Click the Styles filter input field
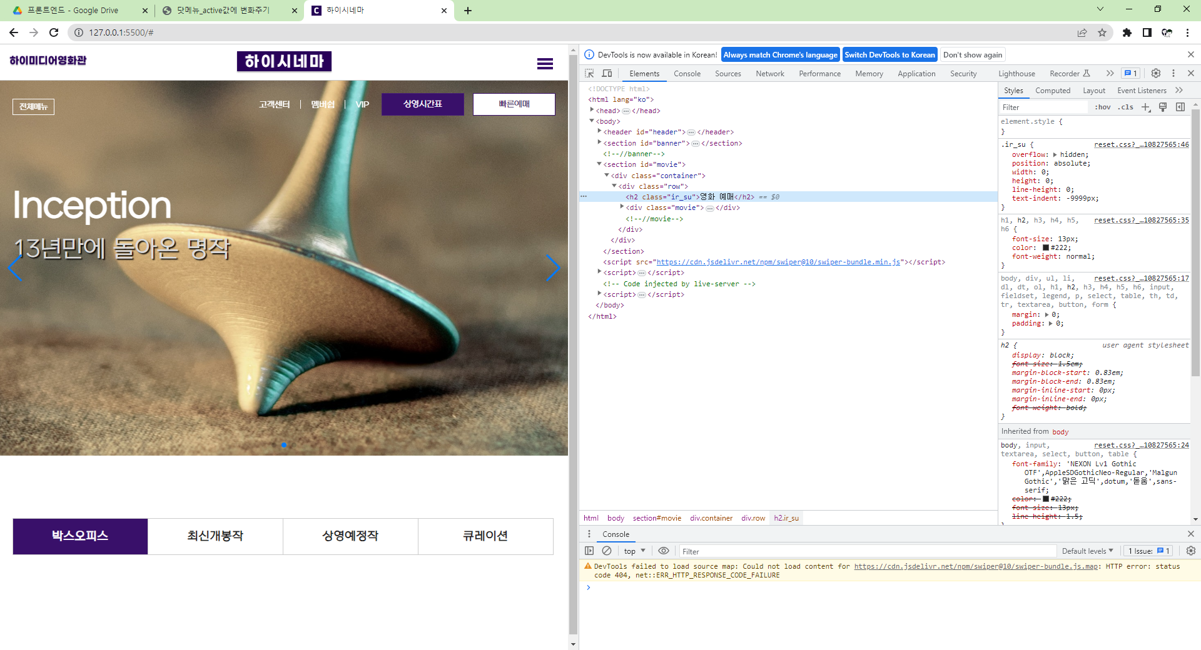 pyautogui.click(x=1044, y=107)
